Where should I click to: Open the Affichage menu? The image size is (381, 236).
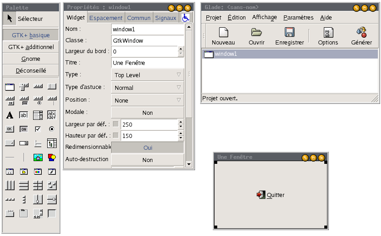[264, 17]
